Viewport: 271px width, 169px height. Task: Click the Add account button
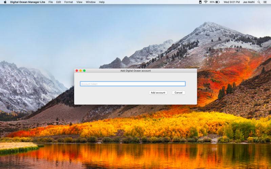[x=158, y=93]
